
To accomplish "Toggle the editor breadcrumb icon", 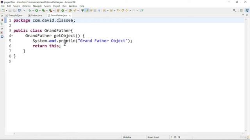I will pyautogui.click(x=82, y=10).
